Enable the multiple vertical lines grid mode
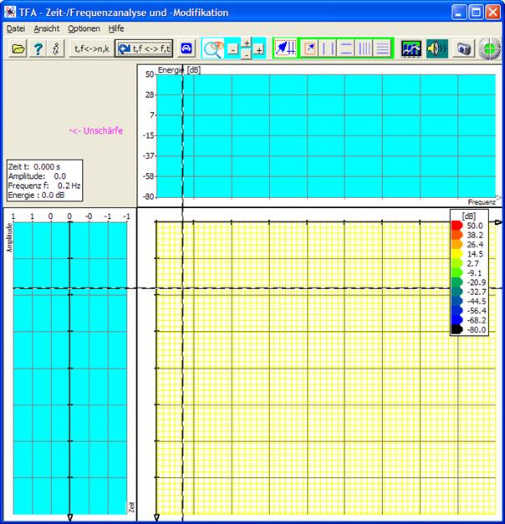 click(365, 49)
